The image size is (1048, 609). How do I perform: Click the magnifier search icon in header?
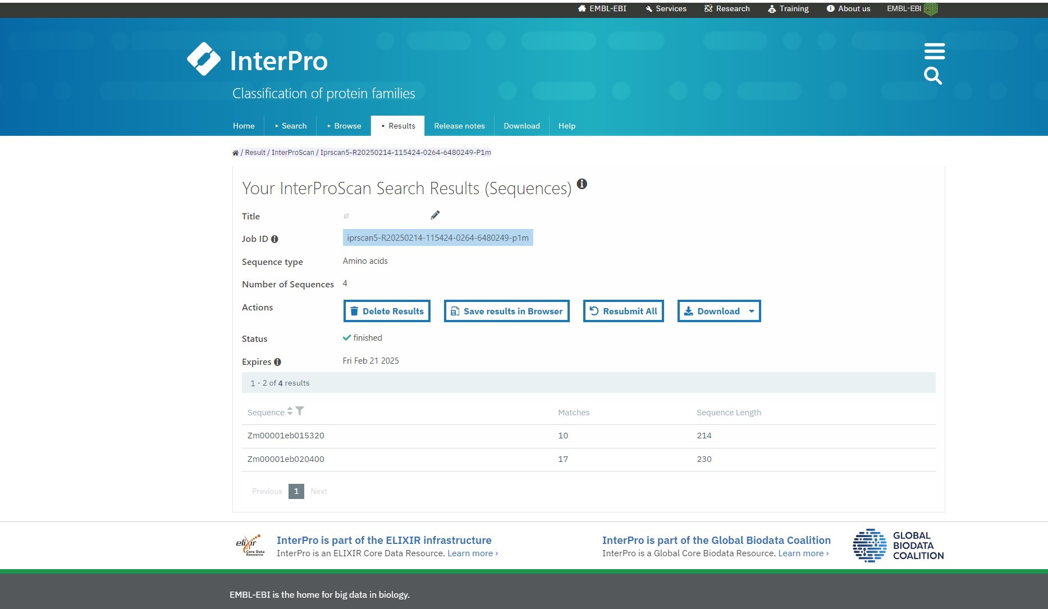coord(933,76)
